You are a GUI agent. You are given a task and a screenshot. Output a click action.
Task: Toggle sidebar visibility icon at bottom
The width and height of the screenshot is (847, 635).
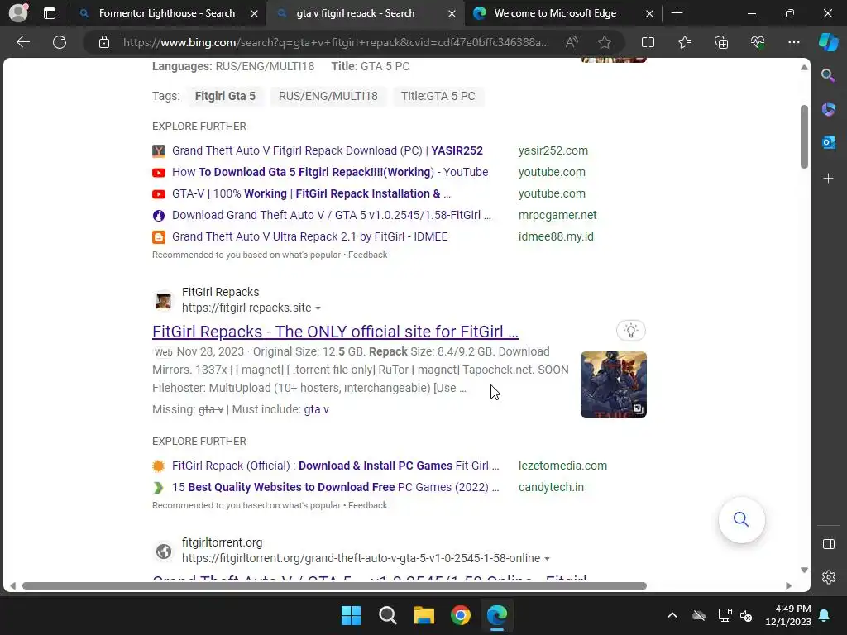point(828,544)
